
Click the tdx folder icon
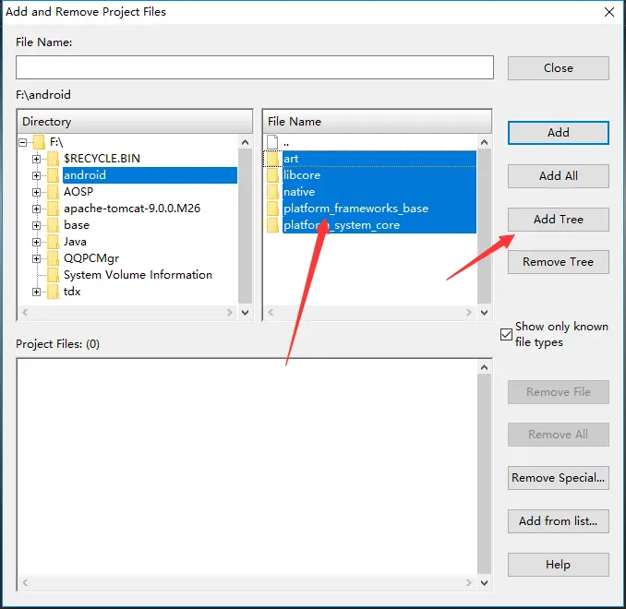[x=53, y=292]
